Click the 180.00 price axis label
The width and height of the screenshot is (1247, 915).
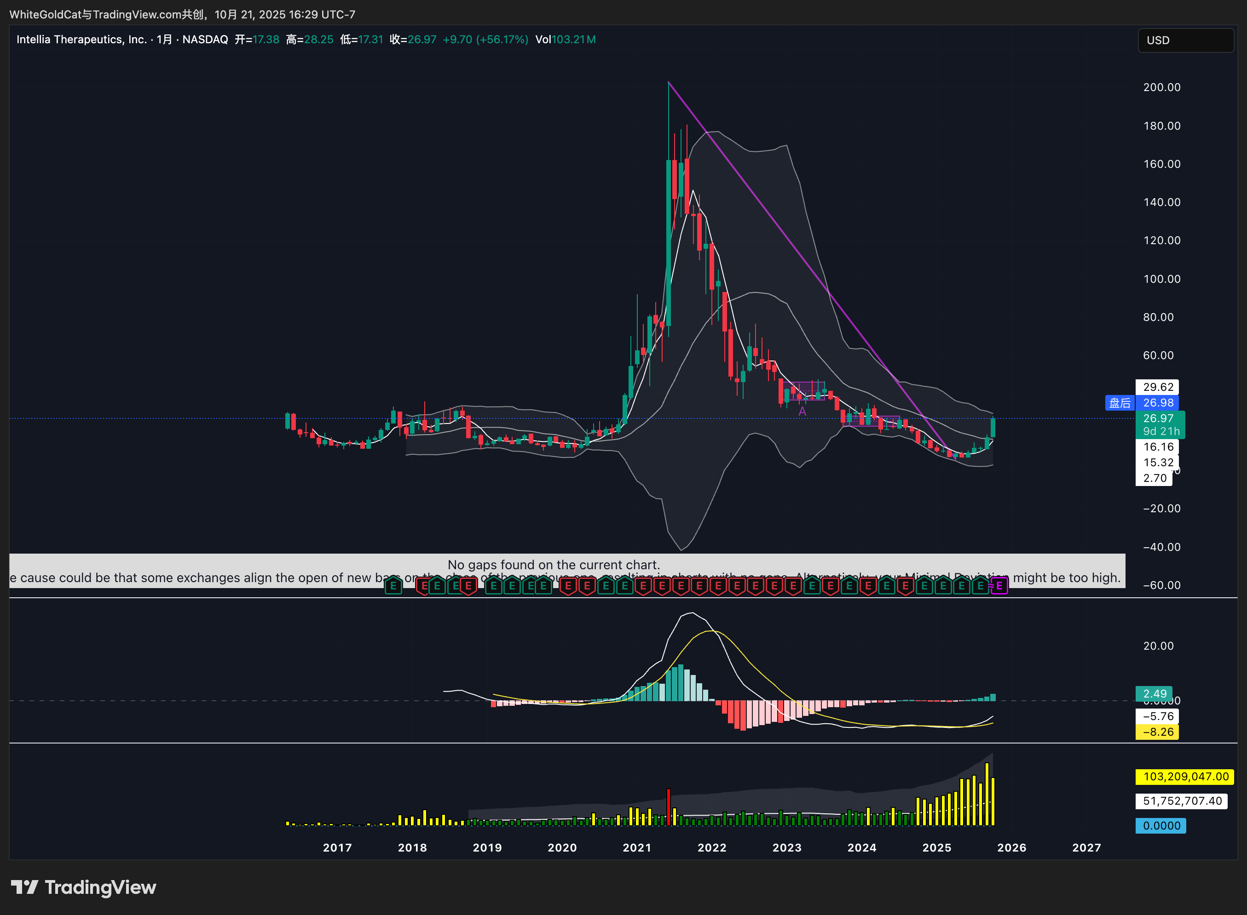(x=1162, y=126)
